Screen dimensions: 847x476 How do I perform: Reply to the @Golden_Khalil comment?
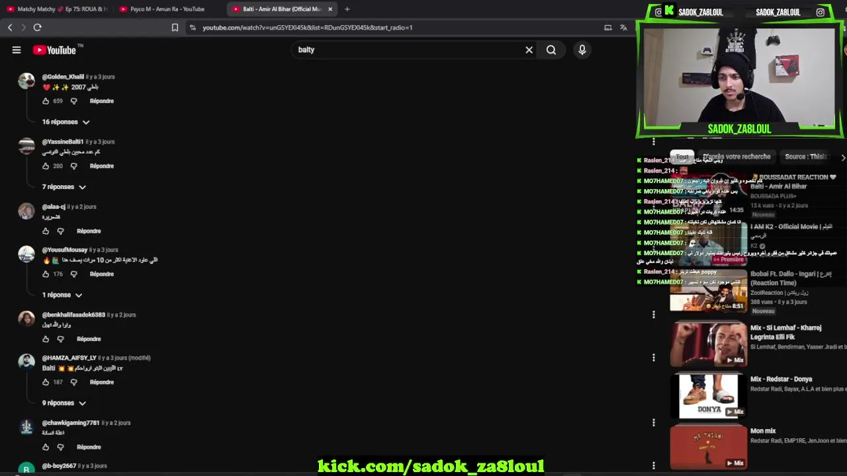pyautogui.click(x=101, y=101)
